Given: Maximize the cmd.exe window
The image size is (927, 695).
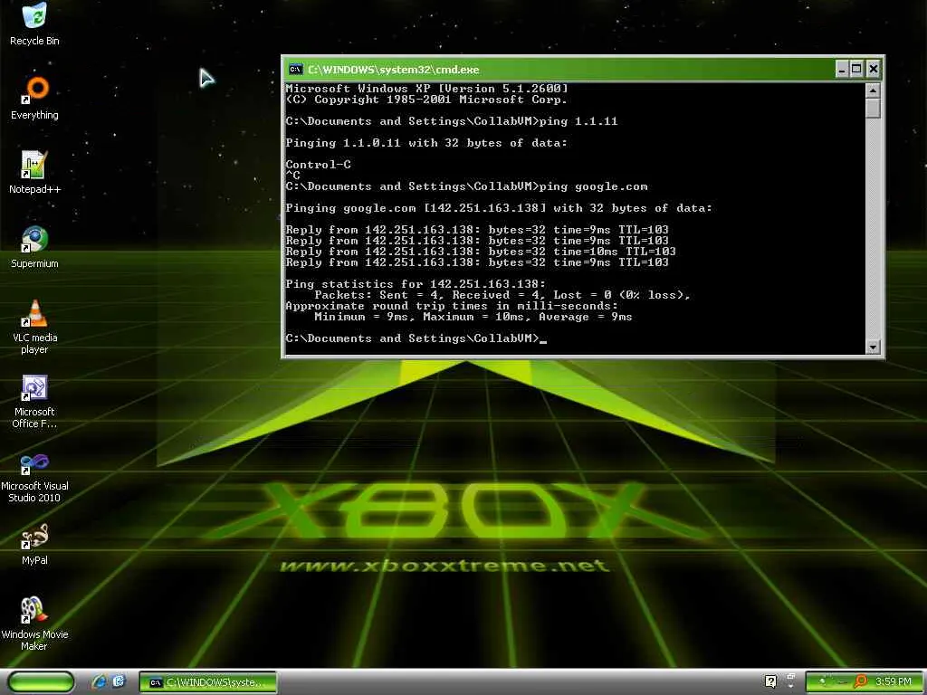Looking at the screenshot, I should (x=856, y=70).
